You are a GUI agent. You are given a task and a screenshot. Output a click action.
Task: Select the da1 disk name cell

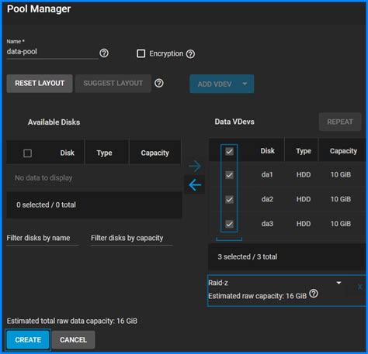(x=267, y=175)
